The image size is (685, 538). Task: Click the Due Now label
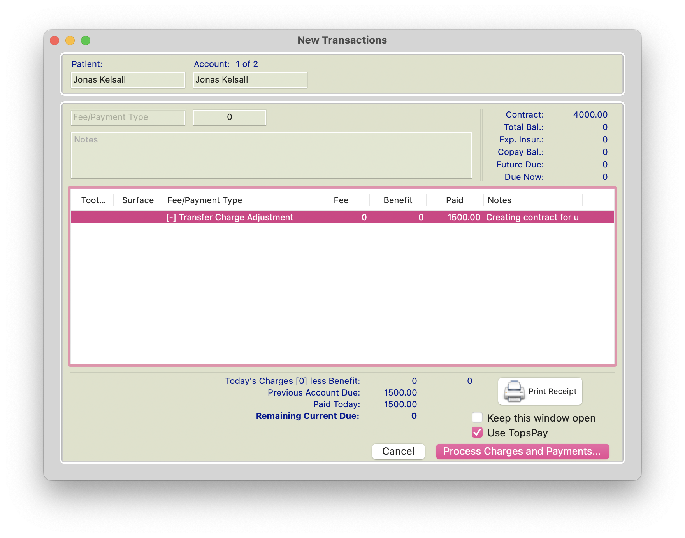(x=524, y=177)
